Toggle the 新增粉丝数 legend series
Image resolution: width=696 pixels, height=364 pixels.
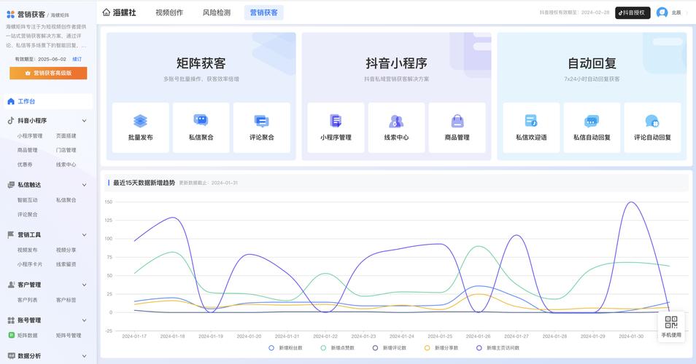(271, 348)
